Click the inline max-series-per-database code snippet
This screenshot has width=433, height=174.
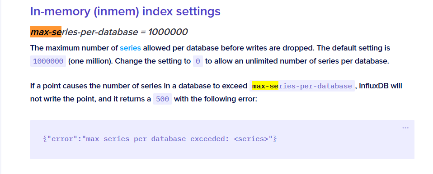[302, 86]
